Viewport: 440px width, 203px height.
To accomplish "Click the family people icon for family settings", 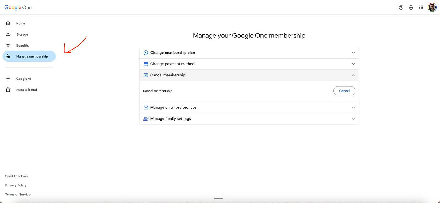I will (x=146, y=119).
